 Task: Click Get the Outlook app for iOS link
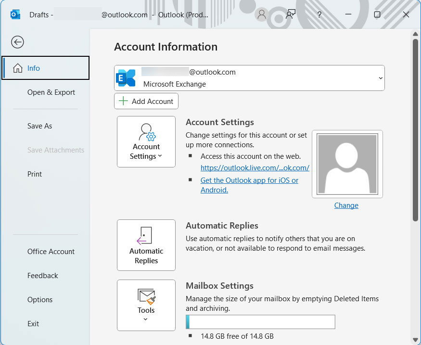coord(249,185)
